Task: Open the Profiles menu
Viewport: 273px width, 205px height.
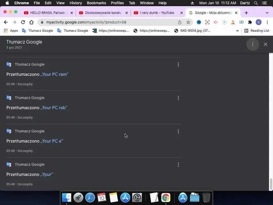Action: 117,3
